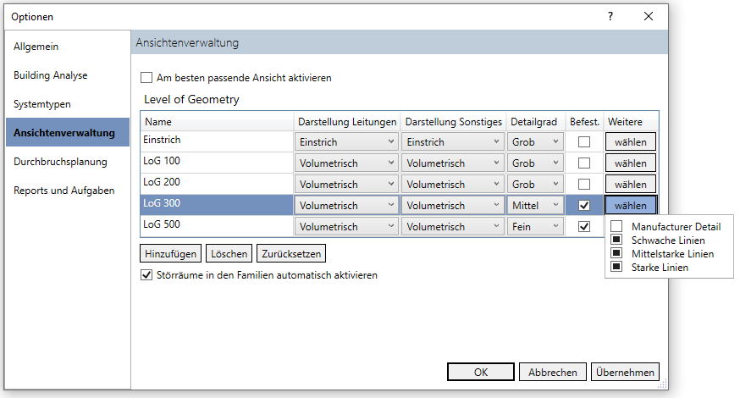The height and width of the screenshot is (398, 740).
Task: Toggle Starke Linien option
Action: [x=616, y=267]
